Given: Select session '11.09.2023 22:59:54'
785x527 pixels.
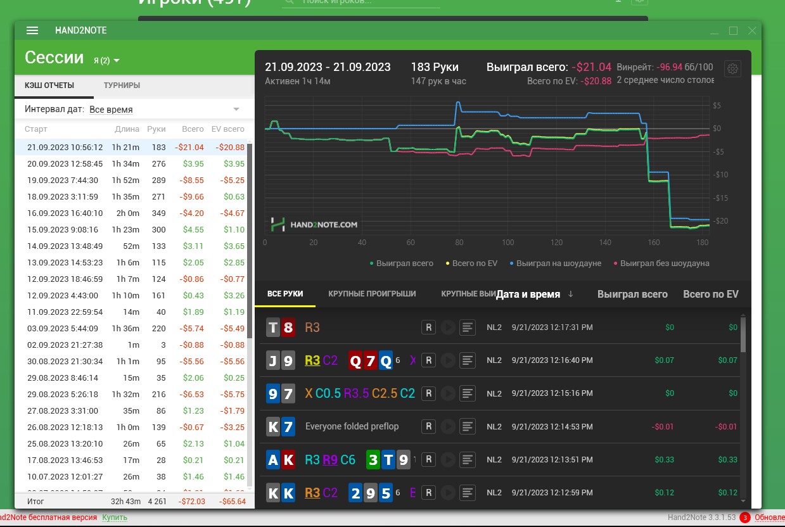Looking at the screenshot, I should point(134,312).
